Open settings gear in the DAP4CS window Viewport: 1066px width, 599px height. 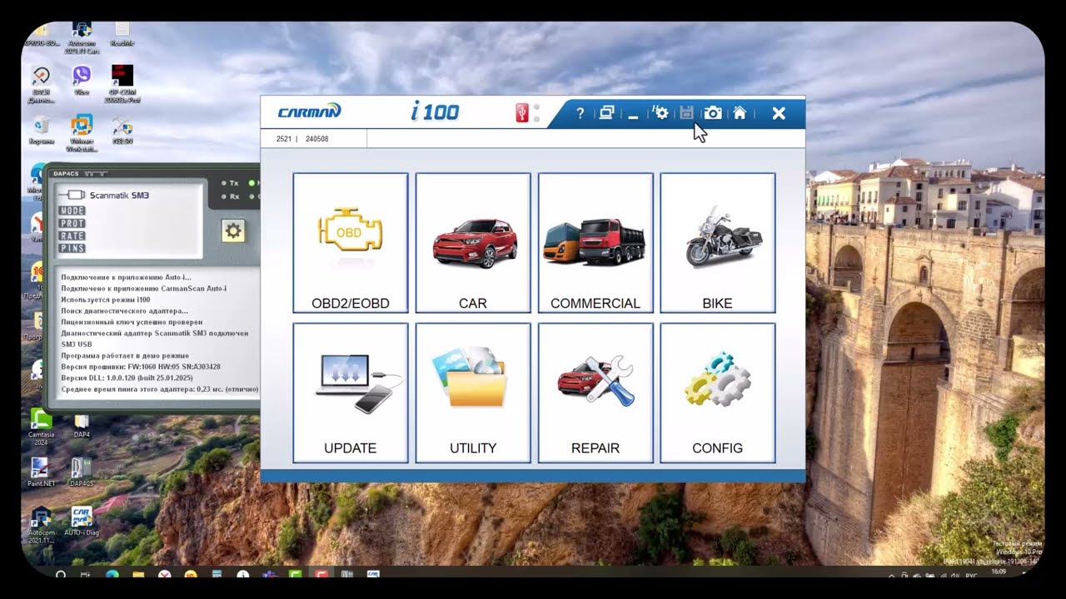point(233,231)
